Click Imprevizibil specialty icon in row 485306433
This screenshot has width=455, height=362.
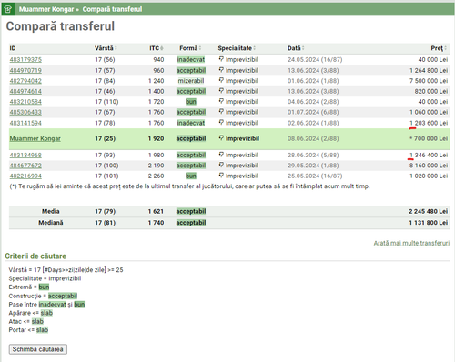(x=221, y=112)
